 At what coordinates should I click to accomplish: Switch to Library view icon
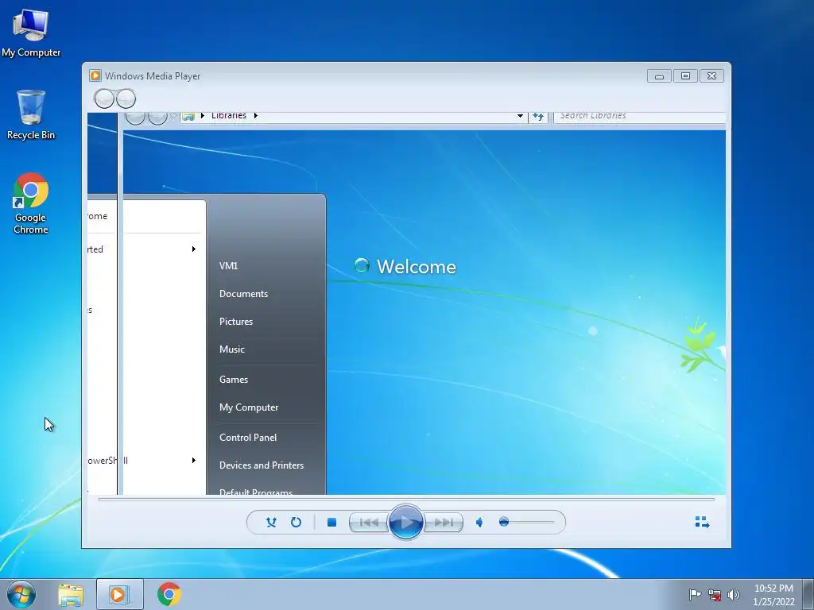702,523
